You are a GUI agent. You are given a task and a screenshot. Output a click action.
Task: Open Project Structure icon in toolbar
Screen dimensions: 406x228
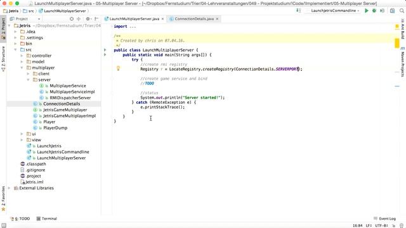[392, 11]
